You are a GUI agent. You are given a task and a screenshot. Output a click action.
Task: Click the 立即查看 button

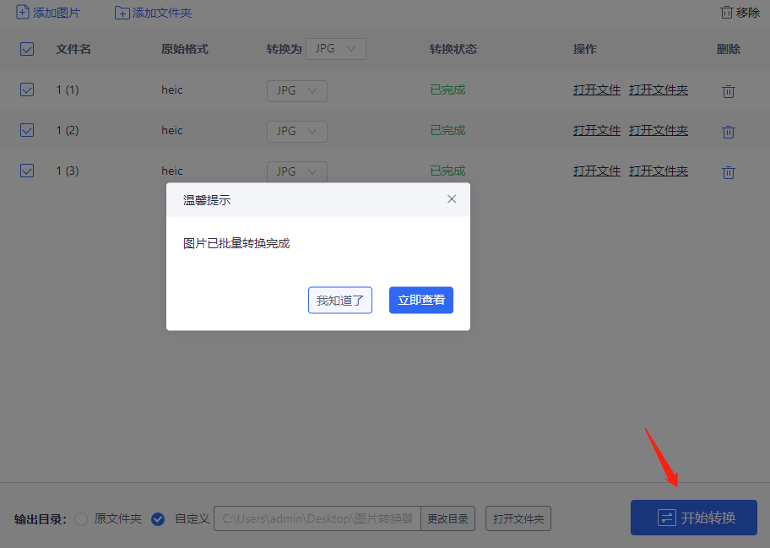pyautogui.click(x=421, y=300)
